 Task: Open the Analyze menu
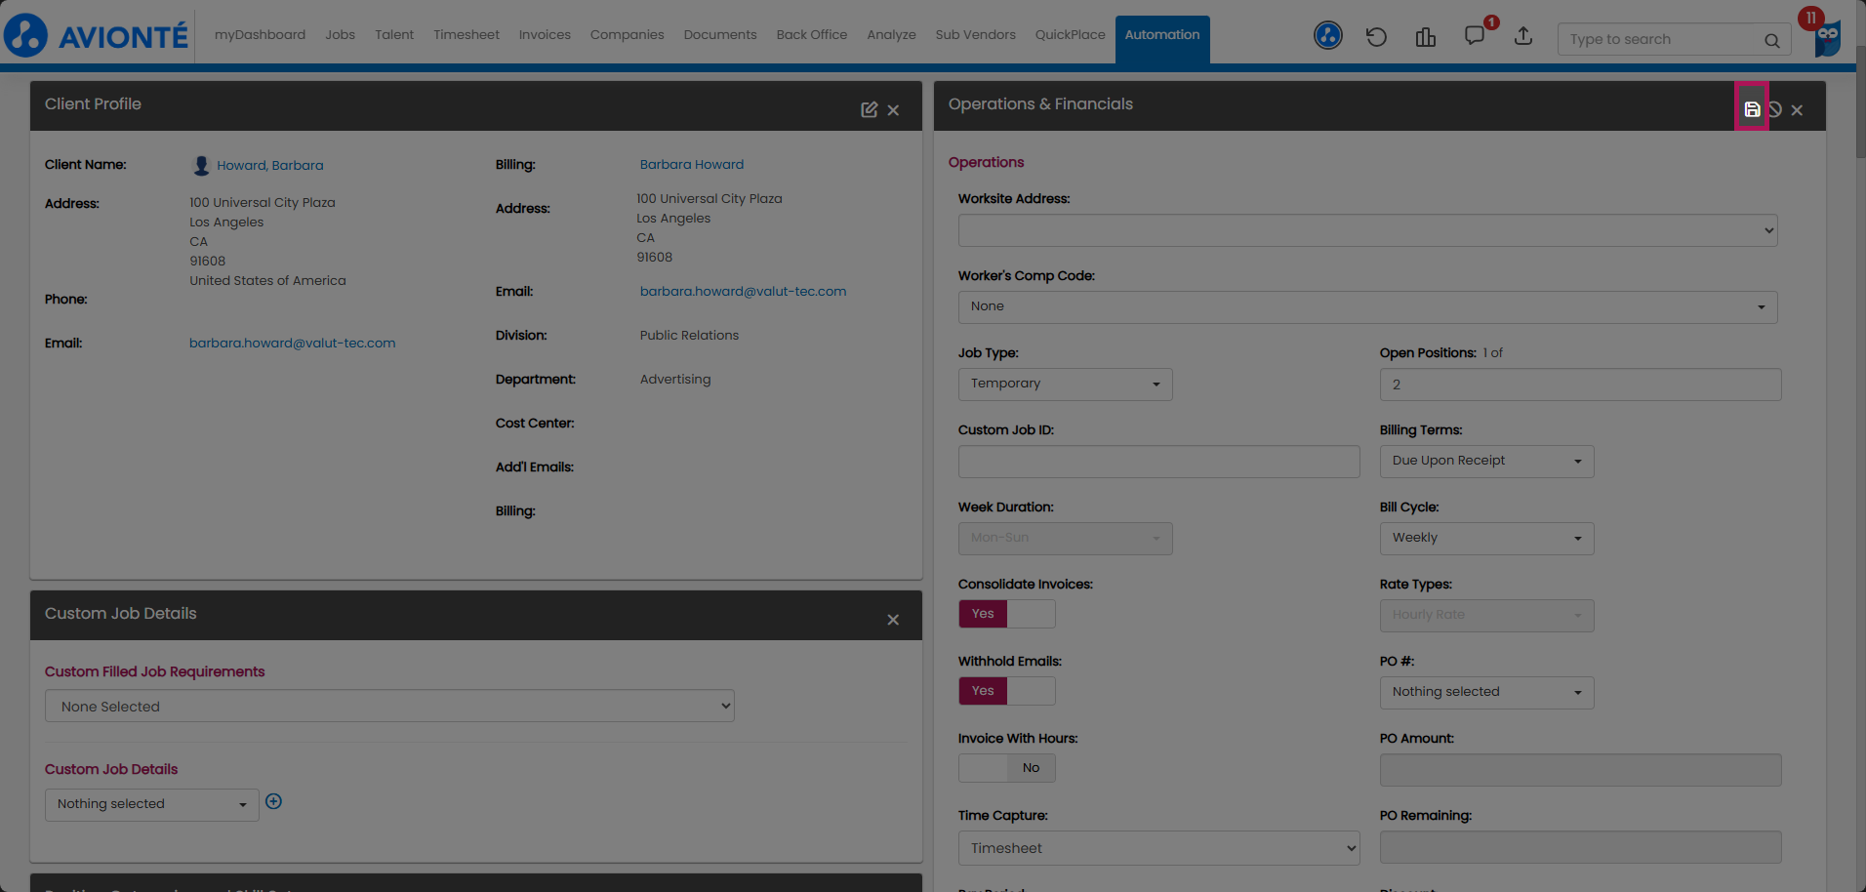(891, 35)
